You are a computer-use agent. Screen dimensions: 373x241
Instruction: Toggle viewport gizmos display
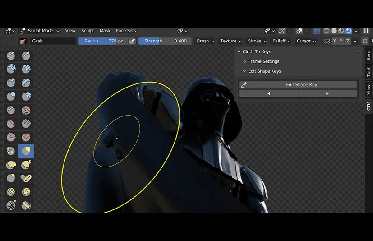click(281, 31)
